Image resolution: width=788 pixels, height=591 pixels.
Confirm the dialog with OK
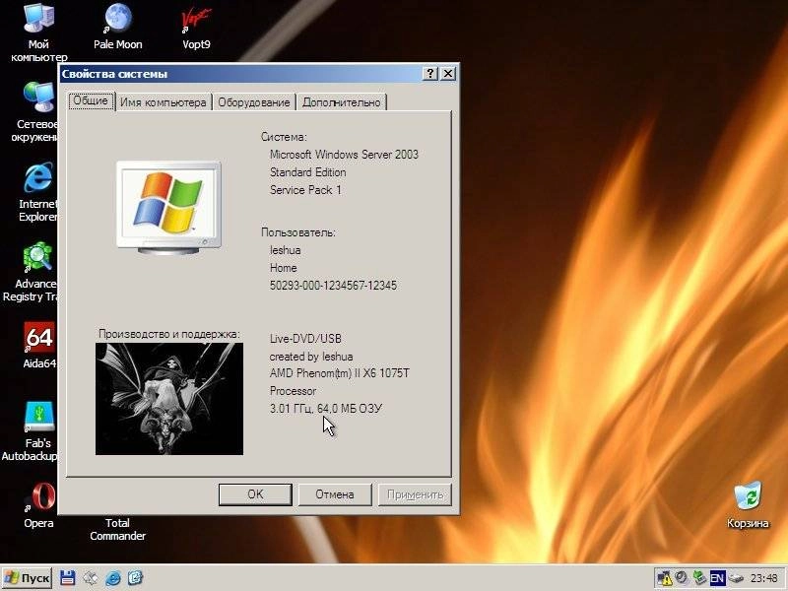(x=255, y=494)
